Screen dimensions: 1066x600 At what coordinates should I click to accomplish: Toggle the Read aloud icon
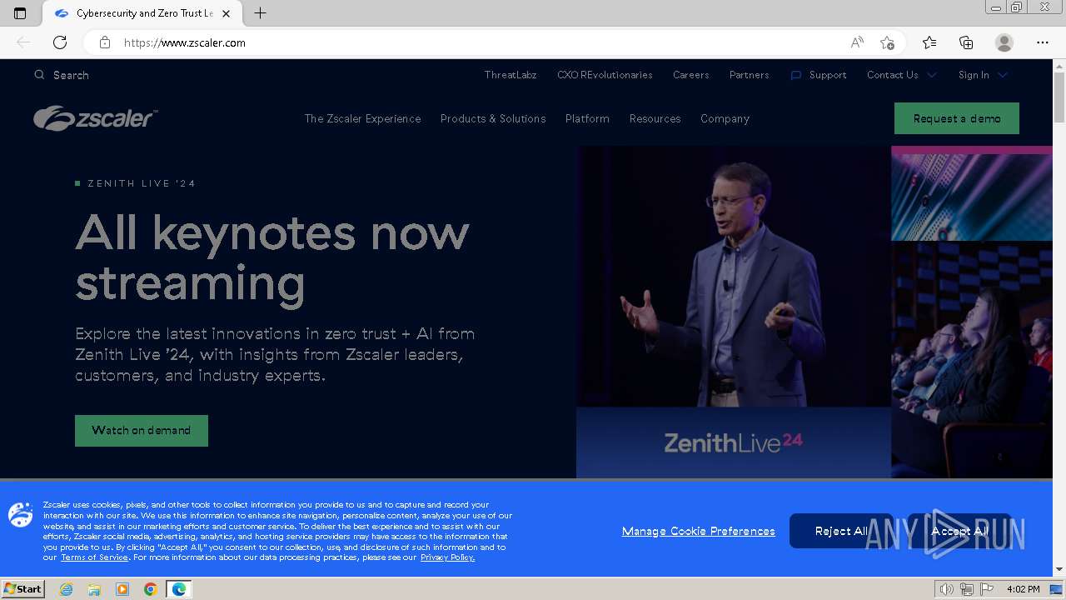pyautogui.click(x=857, y=42)
